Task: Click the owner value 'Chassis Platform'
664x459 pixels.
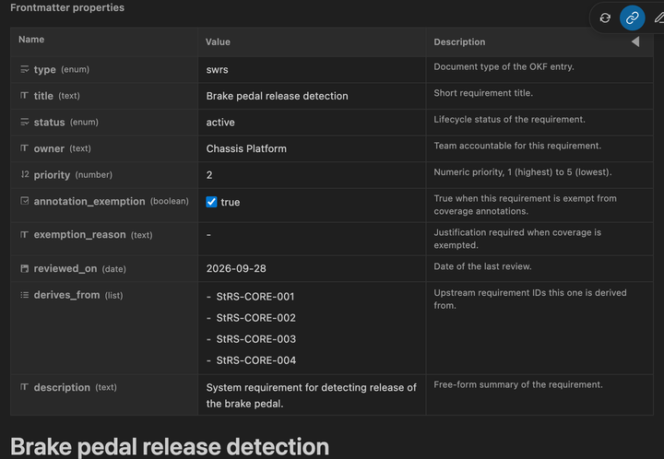Action: pos(246,148)
